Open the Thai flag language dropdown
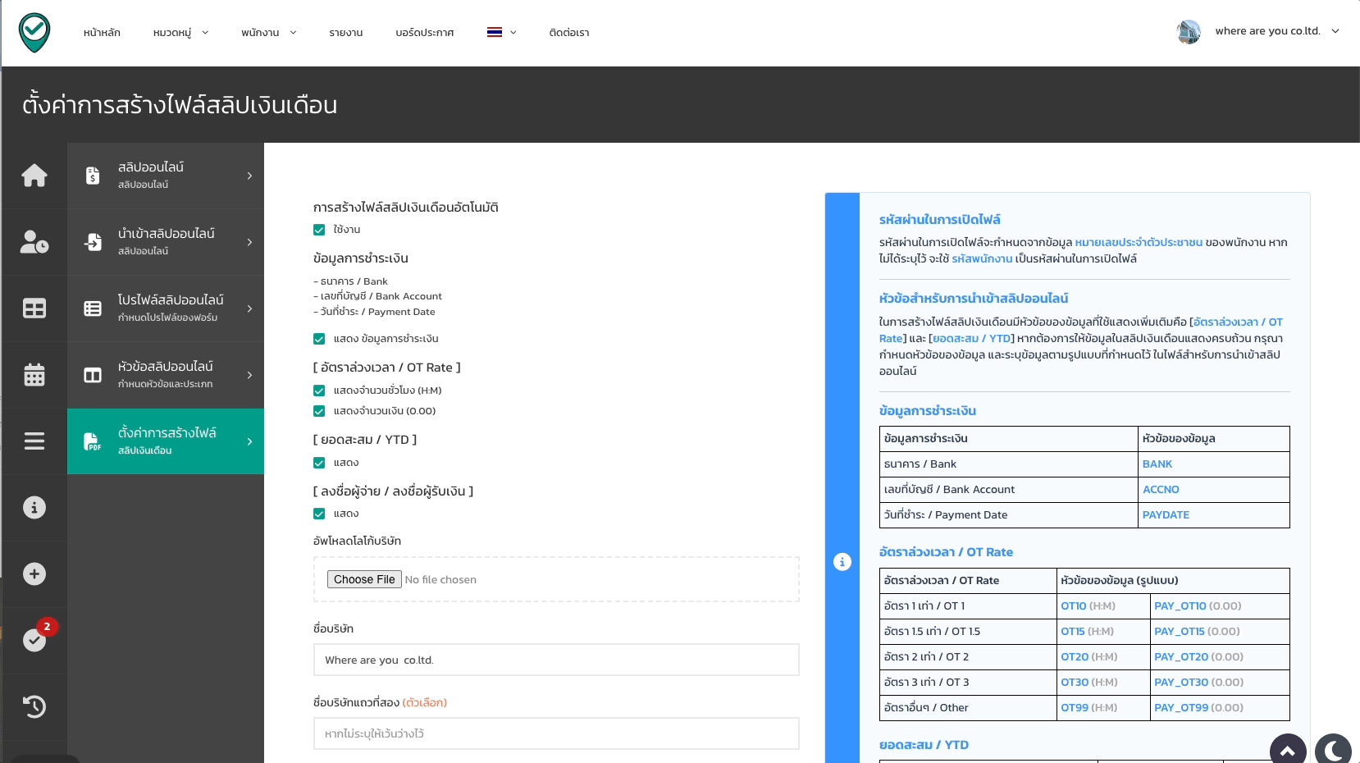 [x=501, y=33]
